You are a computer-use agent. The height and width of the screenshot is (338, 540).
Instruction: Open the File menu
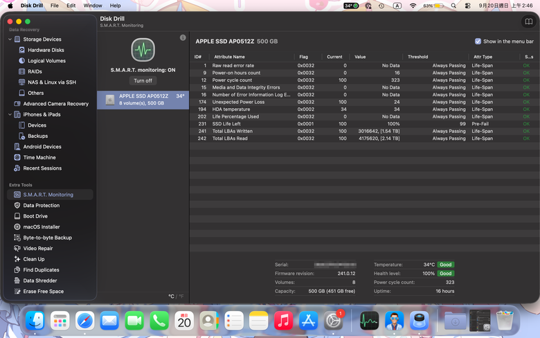coord(55,6)
